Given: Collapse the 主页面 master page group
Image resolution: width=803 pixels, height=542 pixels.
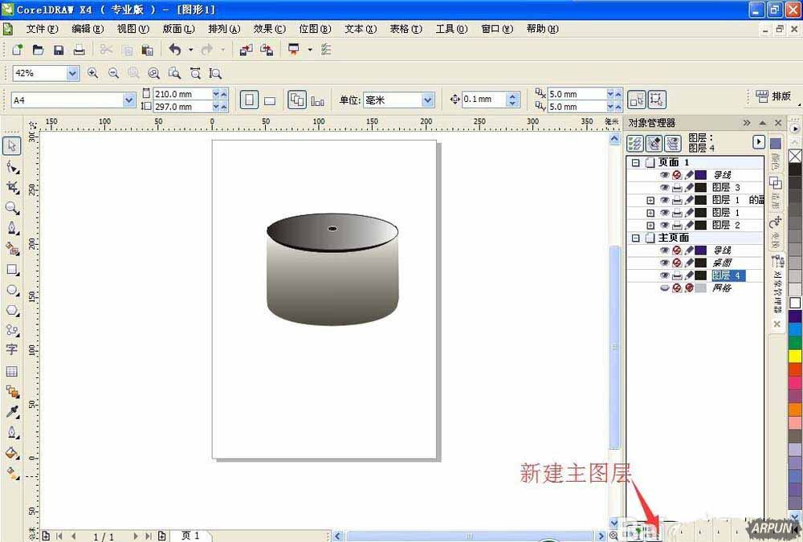Looking at the screenshot, I should [635, 238].
